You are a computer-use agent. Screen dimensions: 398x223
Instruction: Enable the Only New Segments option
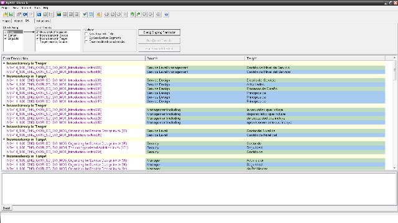(86, 33)
